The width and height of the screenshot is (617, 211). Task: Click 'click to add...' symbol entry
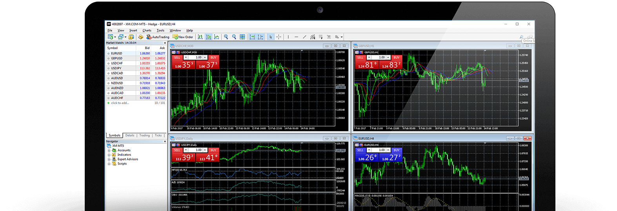(120, 103)
